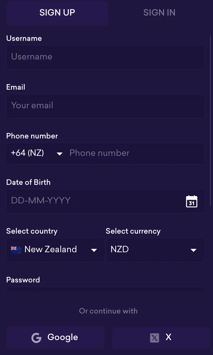Click the form's vertical scrollbar

(210, 122)
